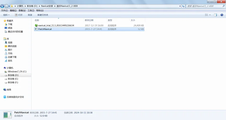Screen dimensions: 226x120
Task: Select 计算机 in the address breadcrumb
Action: pyautogui.click(x=20, y=6)
